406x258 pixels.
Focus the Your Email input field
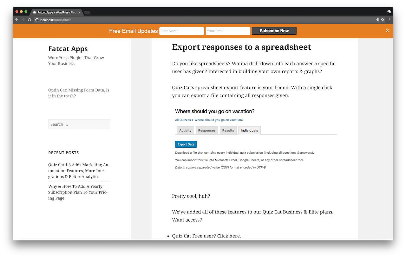point(228,31)
